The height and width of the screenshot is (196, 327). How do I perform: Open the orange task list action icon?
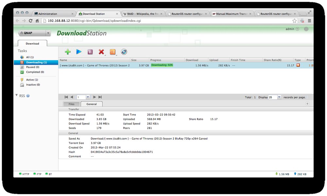[x=112, y=52]
